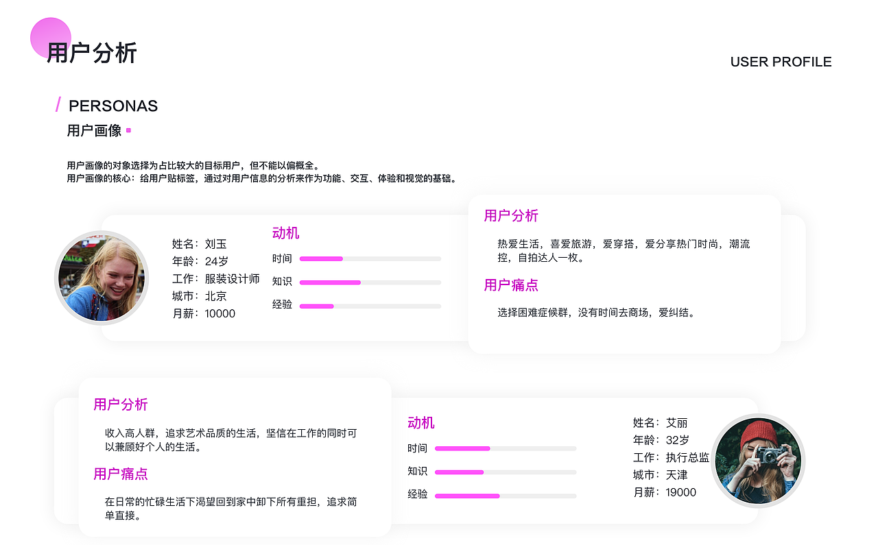Click the USER PROFILE label
Viewport: 878px width, 545px height.
[781, 62]
